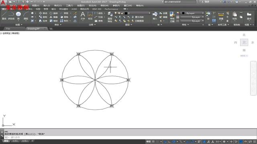257x144 pixels.
Task: Click the black object color swatch
Action: click(183, 13)
